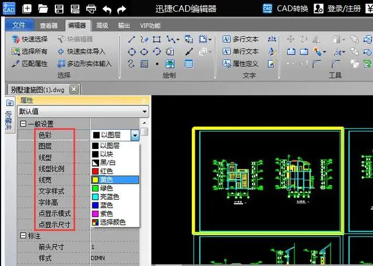Click the New file icon in title bar
Screen dimensions: 373x266
pos(27,9)
